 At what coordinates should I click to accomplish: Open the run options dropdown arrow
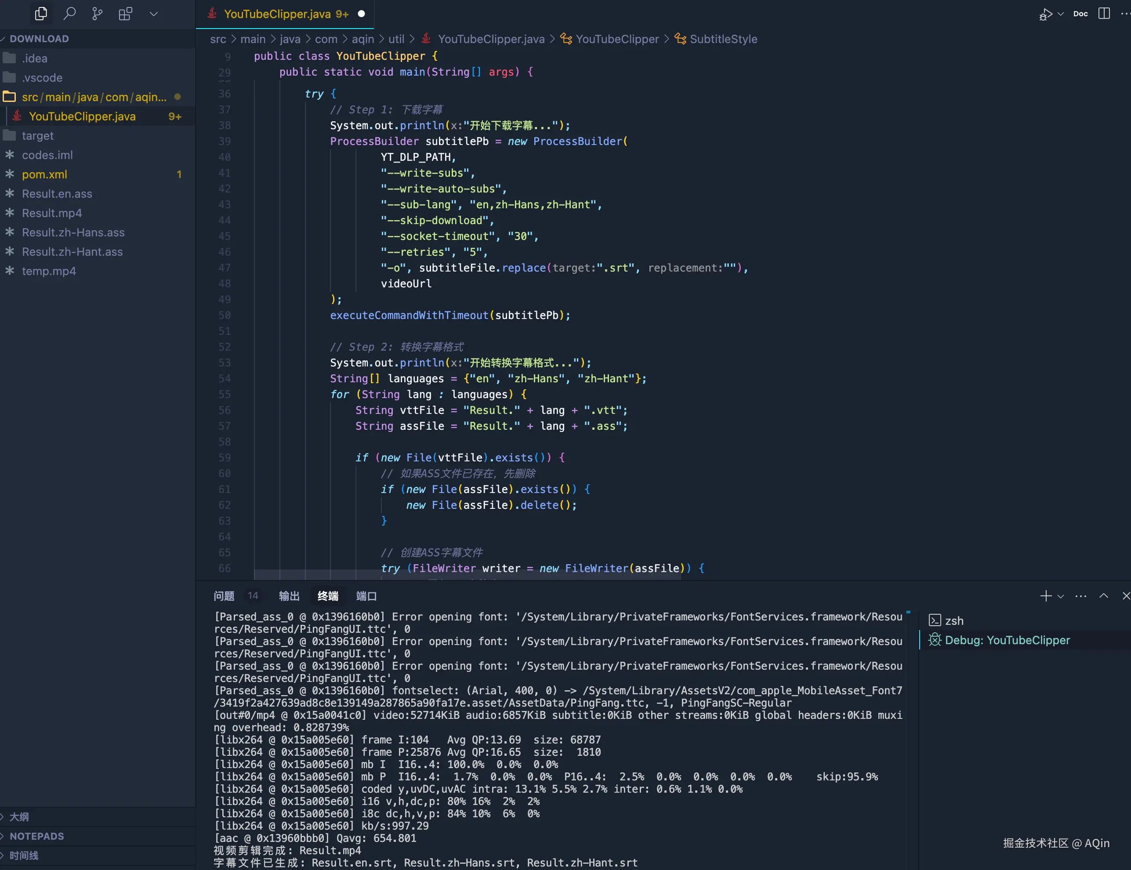pos(1061,14)
